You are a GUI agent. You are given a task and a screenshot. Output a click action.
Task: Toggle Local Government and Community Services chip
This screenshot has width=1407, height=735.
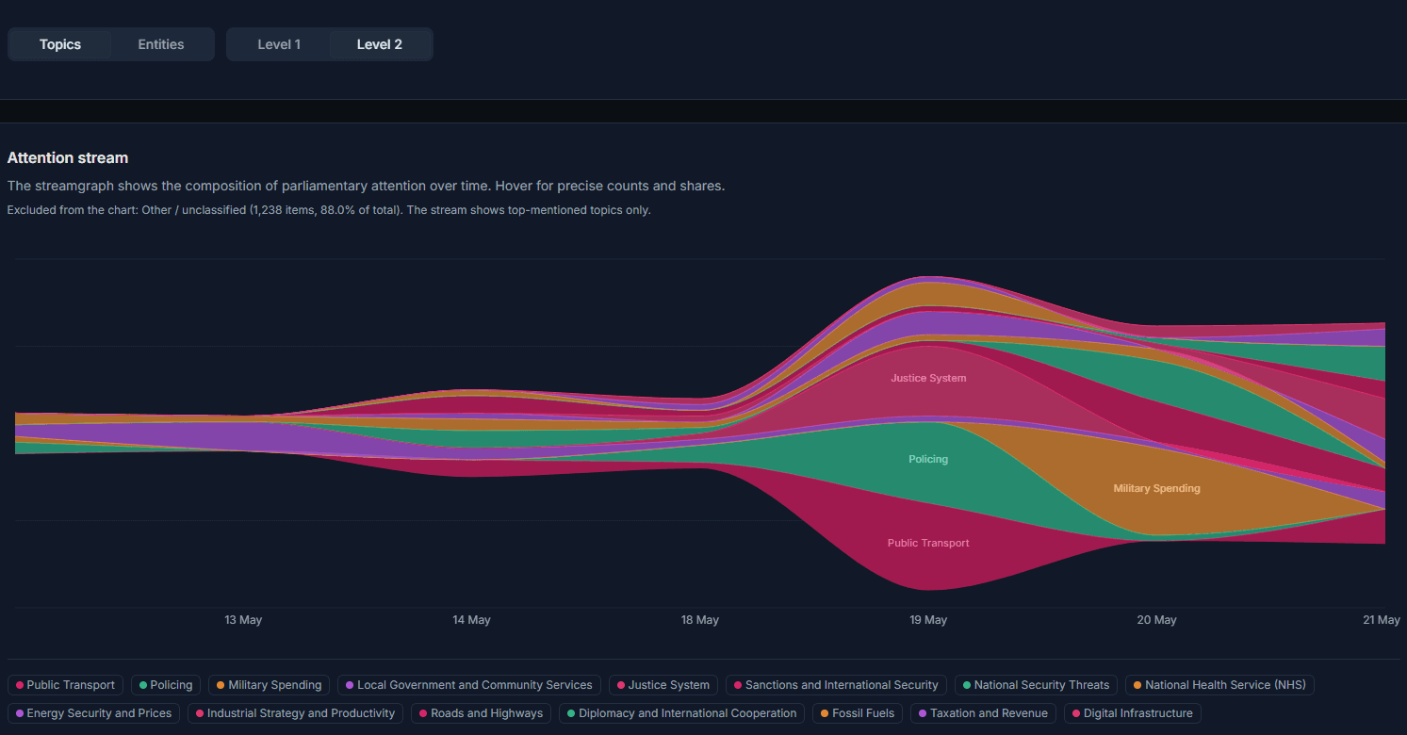pos(468,685)
